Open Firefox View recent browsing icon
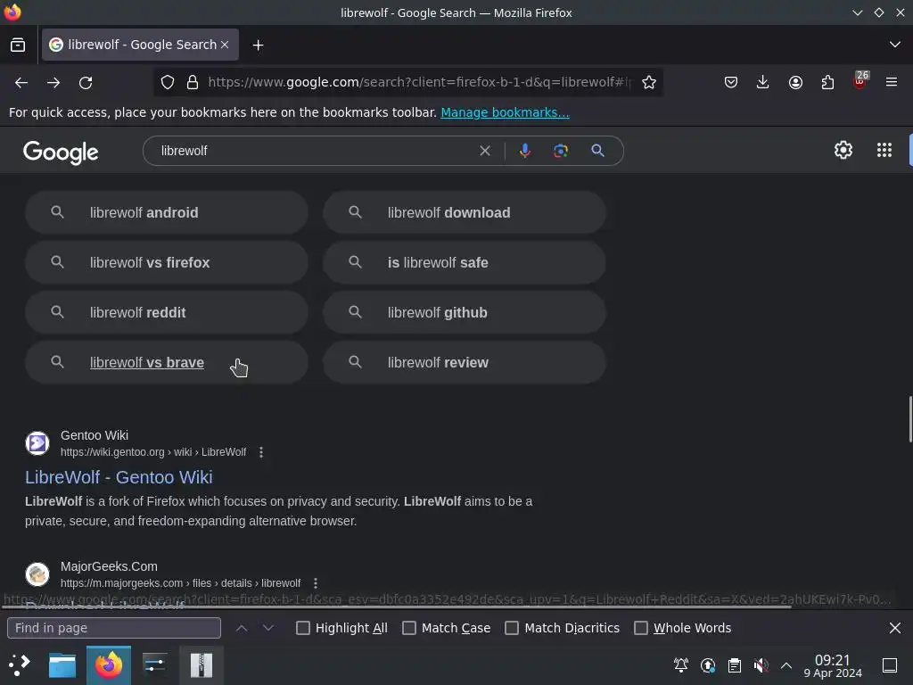The height and width of the screenshot is (685, 913). (x=18, y=45)
